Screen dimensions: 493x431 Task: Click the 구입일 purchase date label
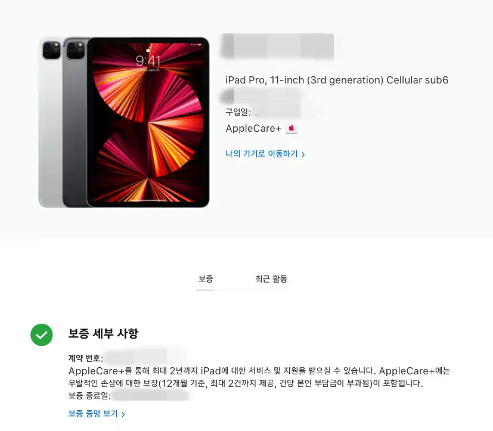238,111
